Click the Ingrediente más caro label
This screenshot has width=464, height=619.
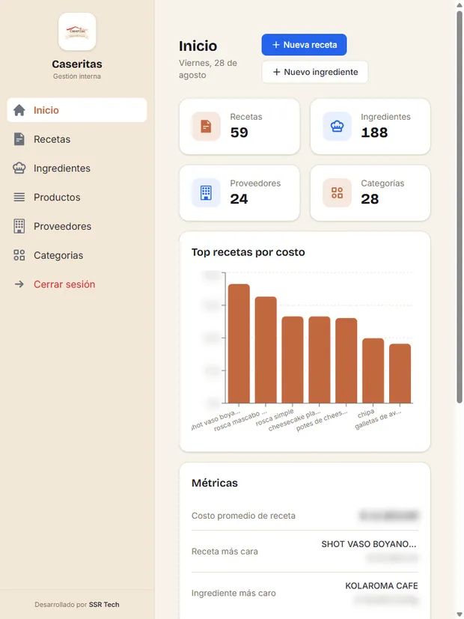(233, 593)
